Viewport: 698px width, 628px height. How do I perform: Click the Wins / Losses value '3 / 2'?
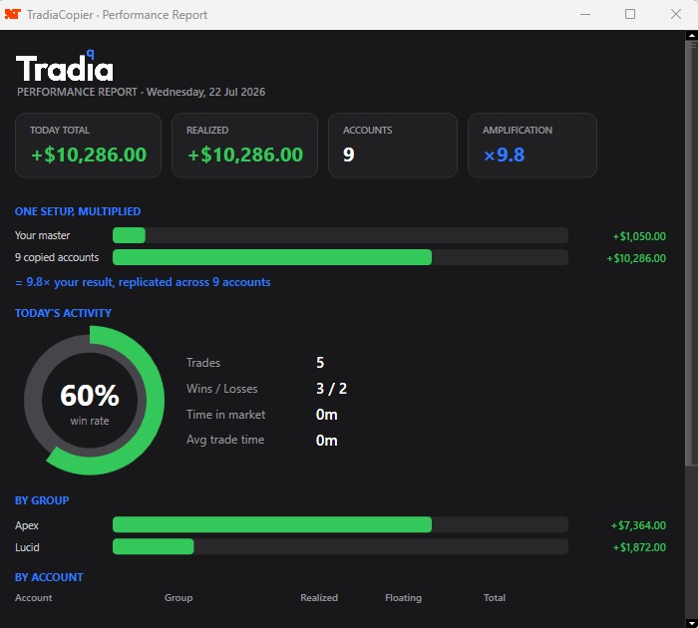pos(331,389)
